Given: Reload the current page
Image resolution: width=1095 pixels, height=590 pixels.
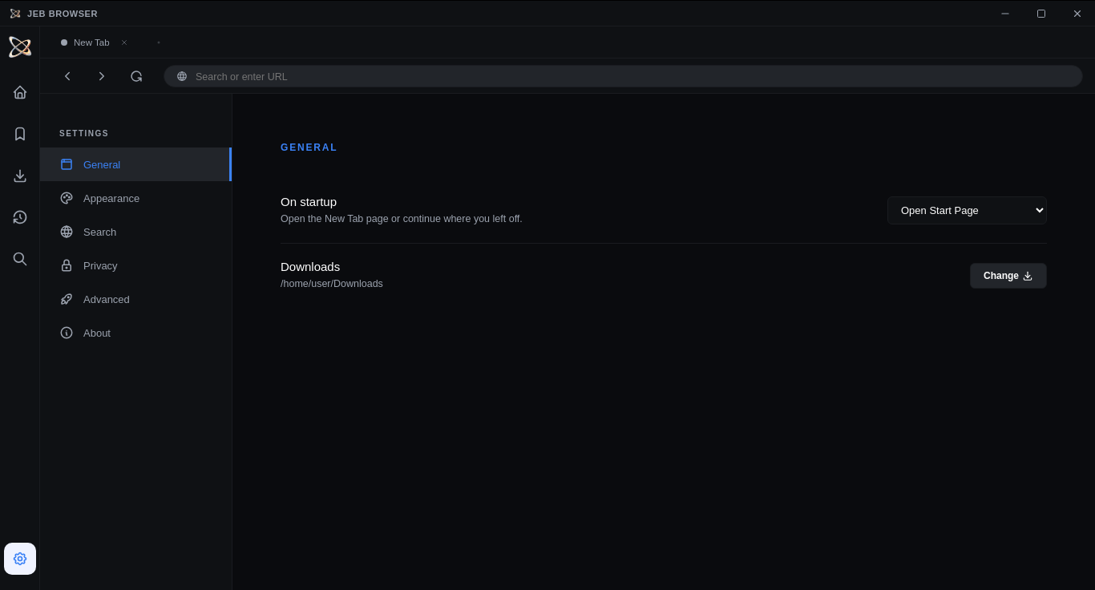Looking at the screenshot, I should 136,75.
